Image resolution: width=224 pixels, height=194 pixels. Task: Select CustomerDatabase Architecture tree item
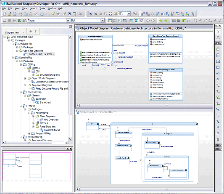52,82
